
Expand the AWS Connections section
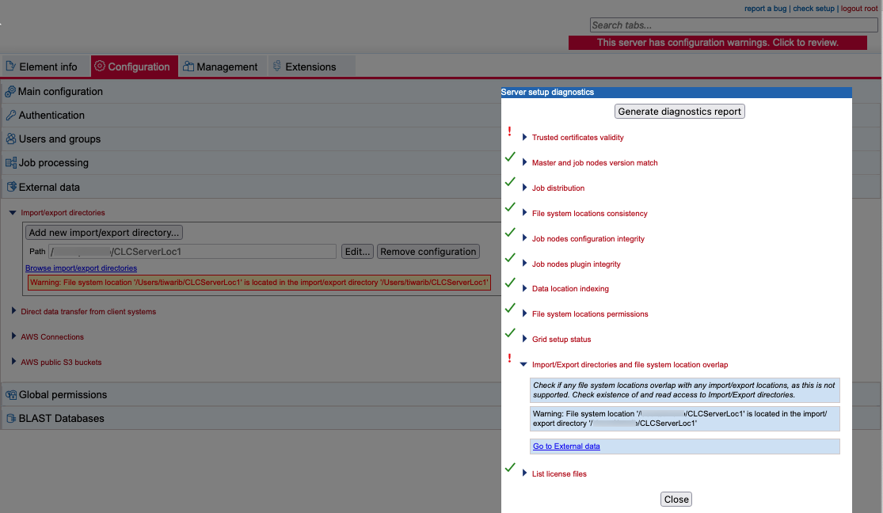[13, 336]
